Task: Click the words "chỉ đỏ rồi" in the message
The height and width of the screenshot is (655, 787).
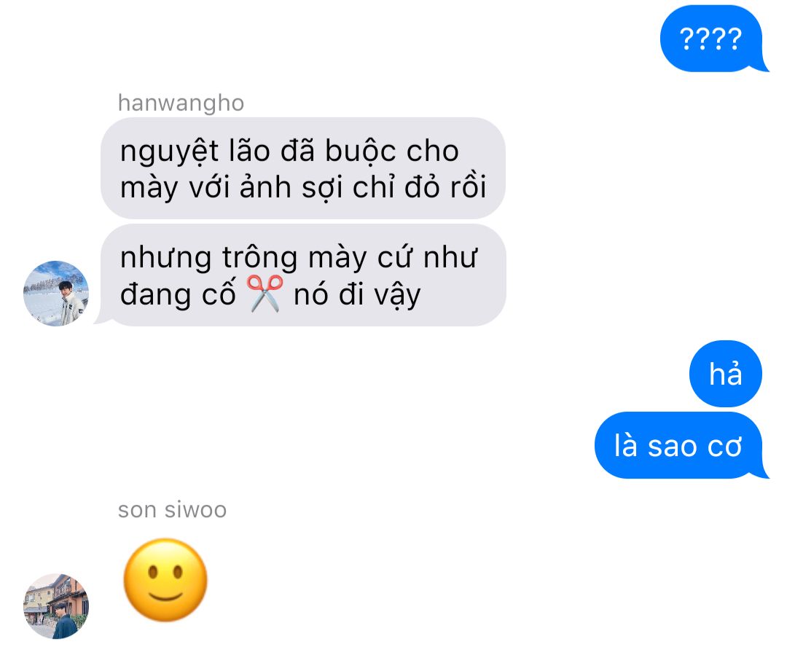Action: tap(420, 188)
